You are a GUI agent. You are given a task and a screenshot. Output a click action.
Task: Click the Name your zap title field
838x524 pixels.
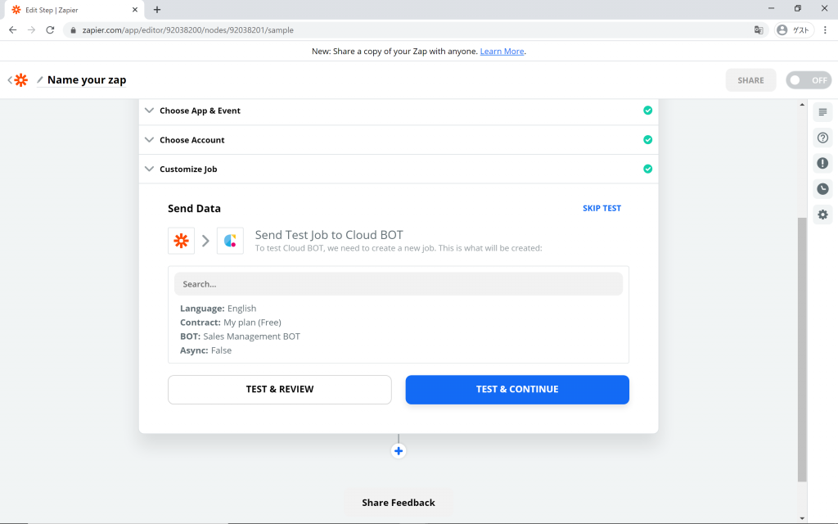click(87, 80)
